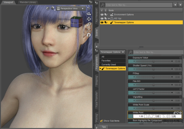Click the Scene filter magnifier icon
The image size is (184, 129).
[x=102, y=5]
